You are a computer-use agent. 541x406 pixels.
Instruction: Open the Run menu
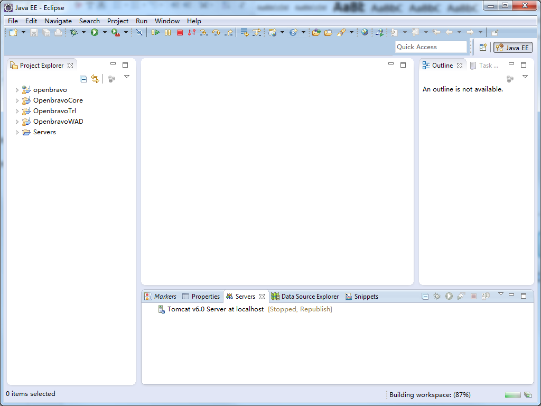click(142, 21)
